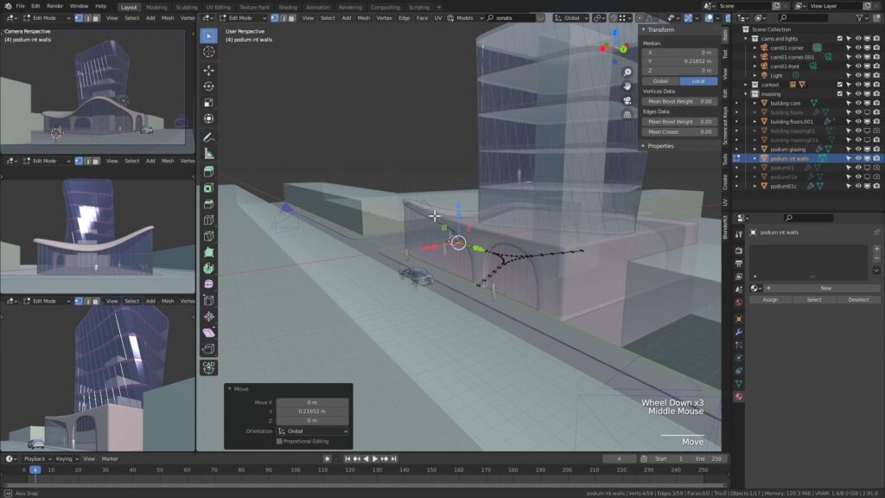
Task: Toggle the camera view icon in viewport
Action: 627,100
